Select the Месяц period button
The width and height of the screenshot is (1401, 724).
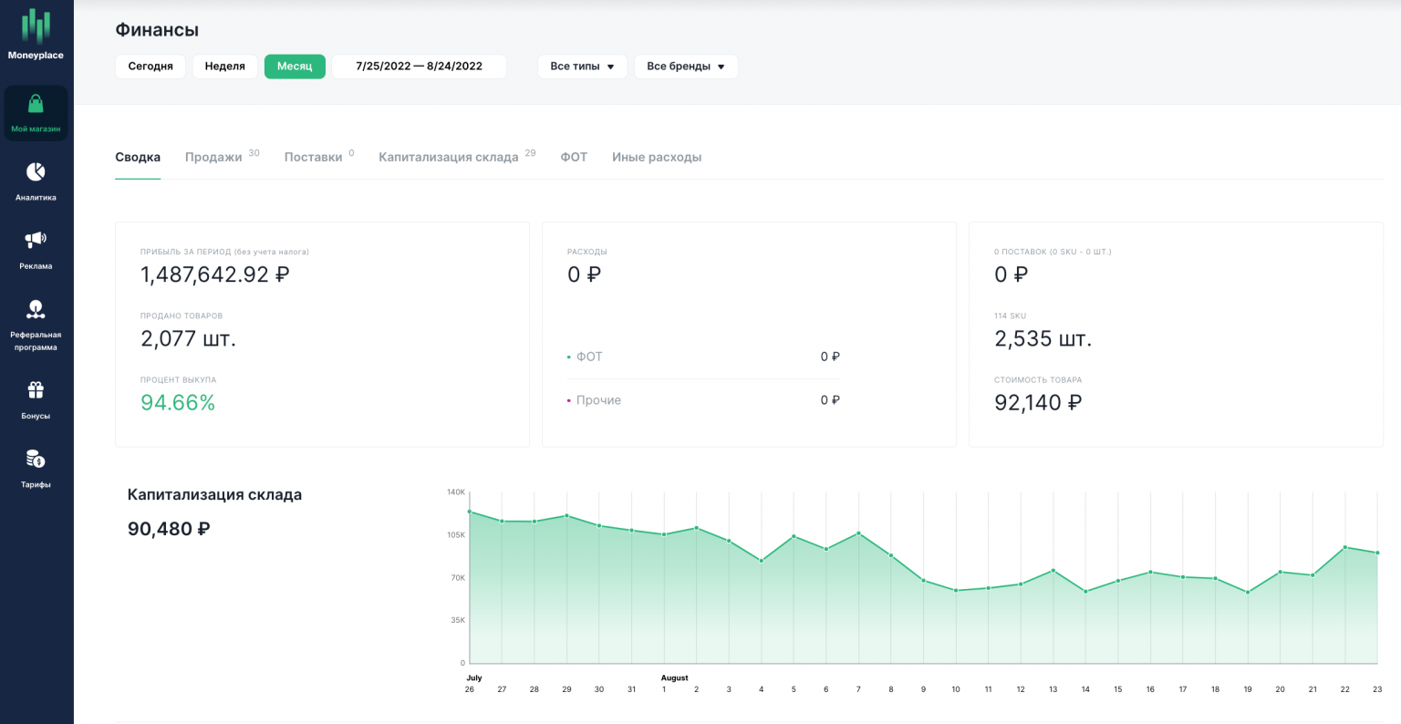pos(295,67)
